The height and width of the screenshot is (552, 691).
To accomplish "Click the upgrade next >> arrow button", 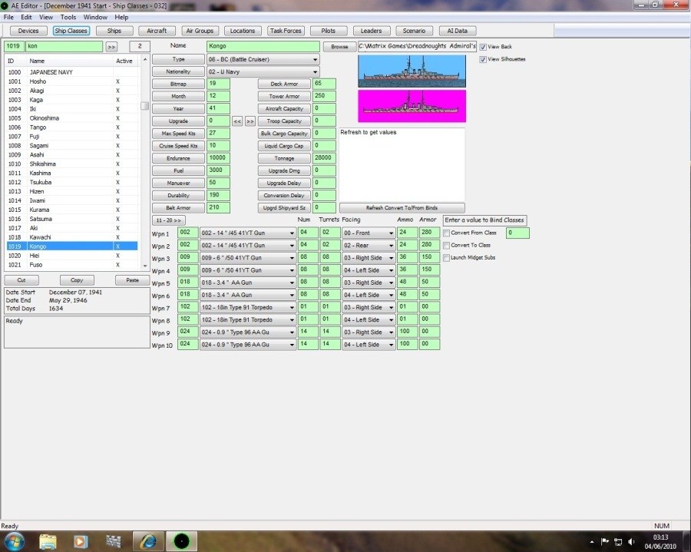I will pyautogui.click(x=250, y=121).
